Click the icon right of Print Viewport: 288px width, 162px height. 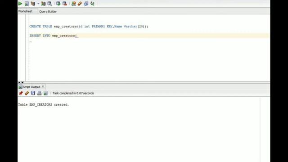pyautogui.click(x=45, y=93)
